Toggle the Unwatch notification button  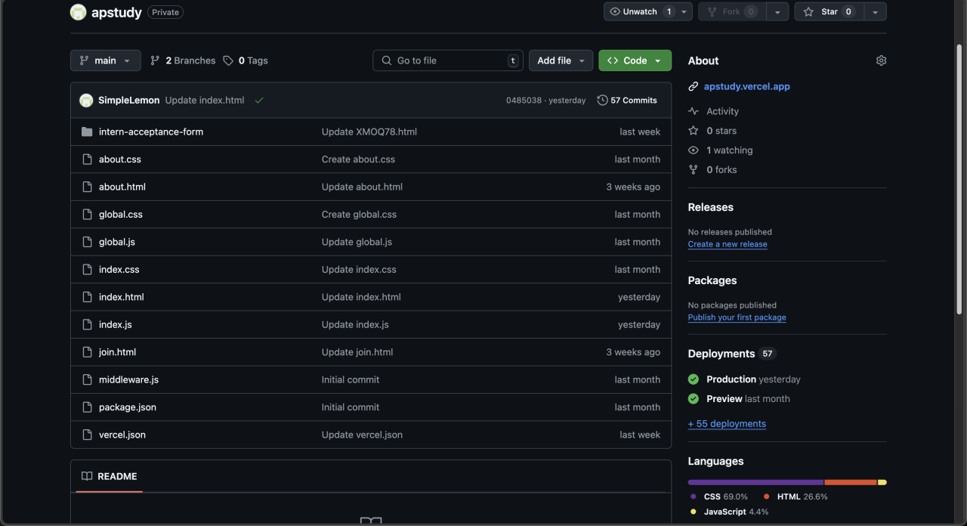click(640, 12)
